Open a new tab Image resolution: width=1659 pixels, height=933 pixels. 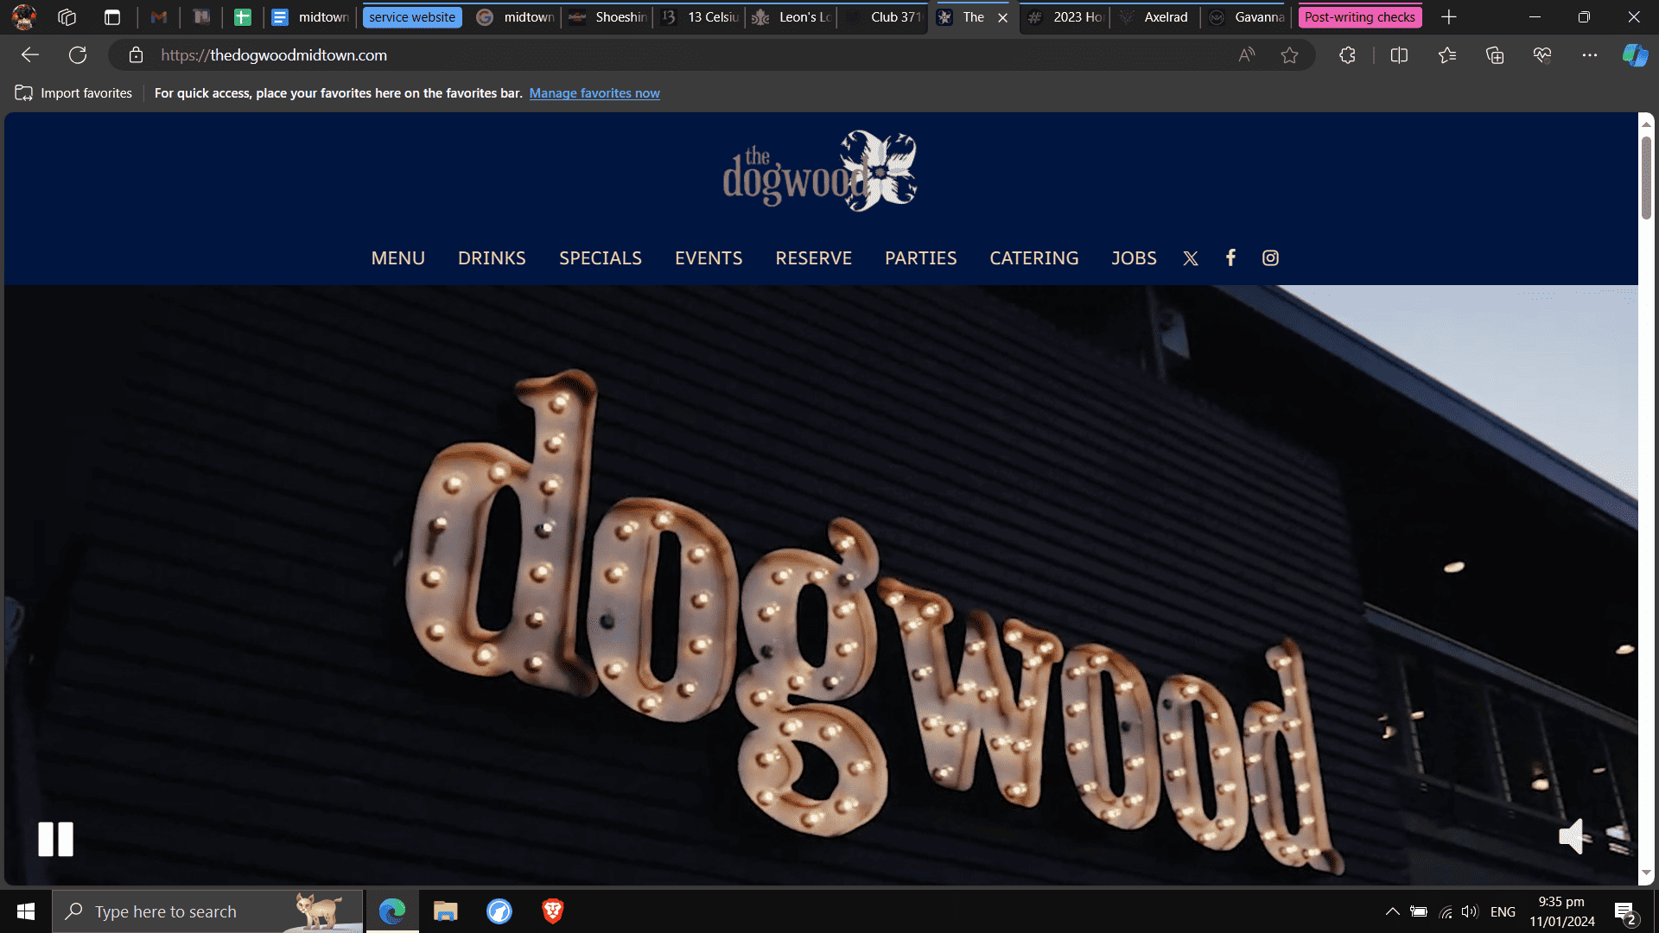coord(1449,17)
